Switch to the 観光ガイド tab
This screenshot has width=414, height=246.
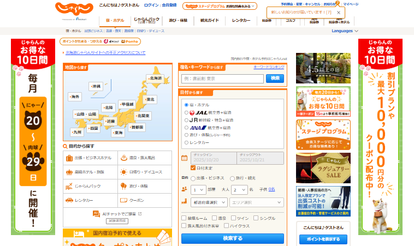[209, 20]
